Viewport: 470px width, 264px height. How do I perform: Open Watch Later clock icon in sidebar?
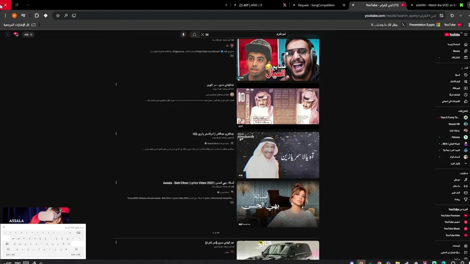pos(466,95)
